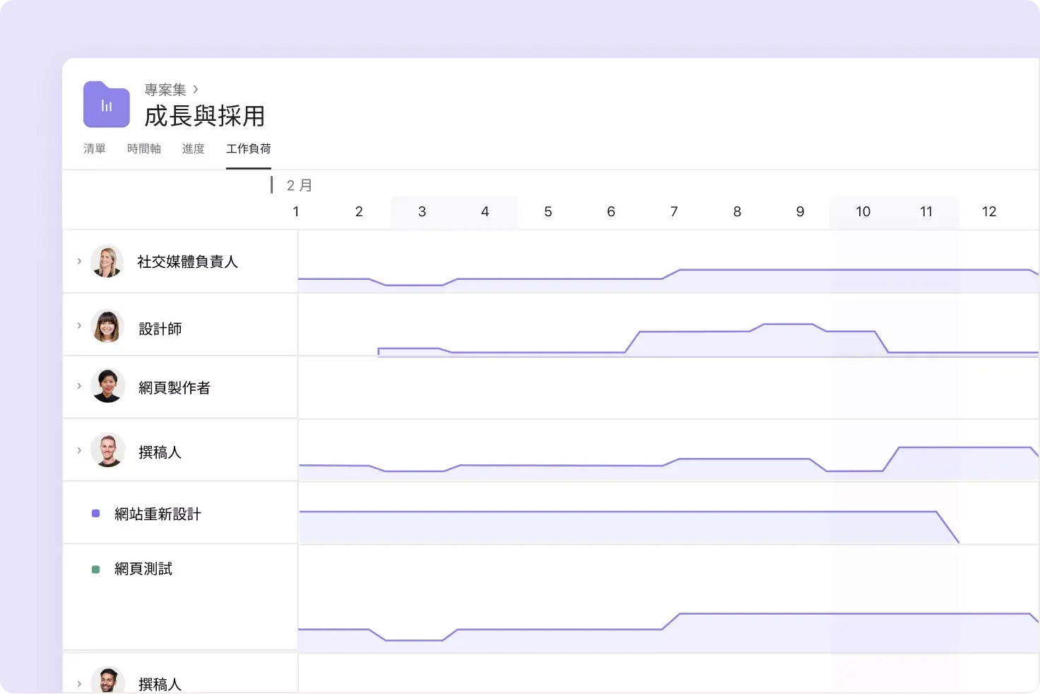The width and height of the screenshot is (1040, 694).
Task: Select day 7 in the date header
Action: coord(674,211)
